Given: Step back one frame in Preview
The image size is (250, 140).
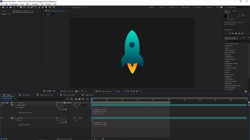Looking at the screenshot, I should point(233,33).
